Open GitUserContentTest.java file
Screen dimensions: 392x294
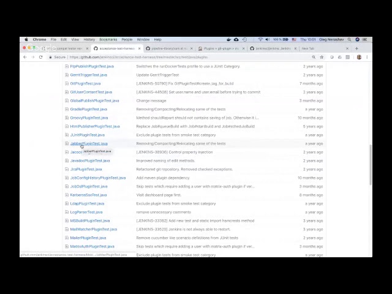point(91,92)
